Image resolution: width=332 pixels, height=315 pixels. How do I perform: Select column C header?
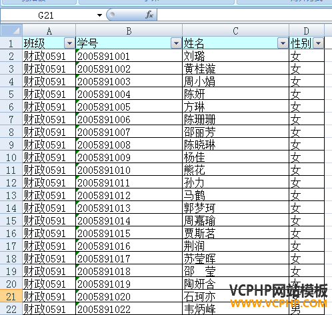(x=235, y=31)
